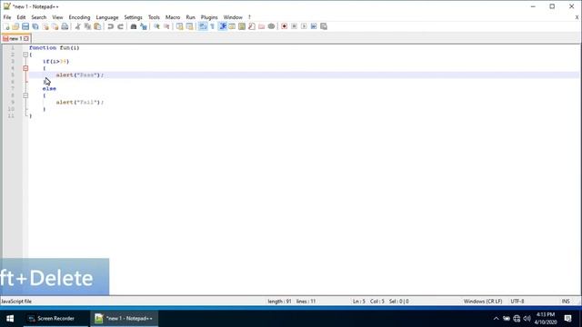Viewport: 582px width, 327px height.
Task: Click the Copy toolbar icon
Action: tap(87, 26)
